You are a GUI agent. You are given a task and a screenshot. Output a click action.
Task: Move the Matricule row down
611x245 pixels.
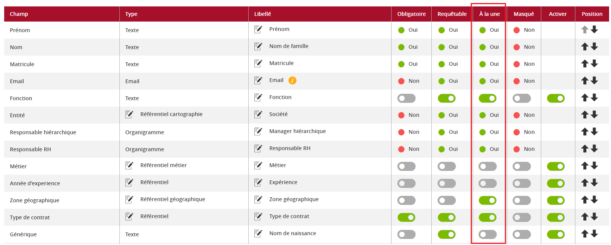point(594,64)
